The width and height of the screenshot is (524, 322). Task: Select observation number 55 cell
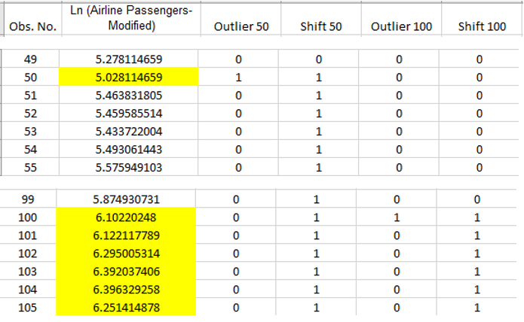(30, 167)
